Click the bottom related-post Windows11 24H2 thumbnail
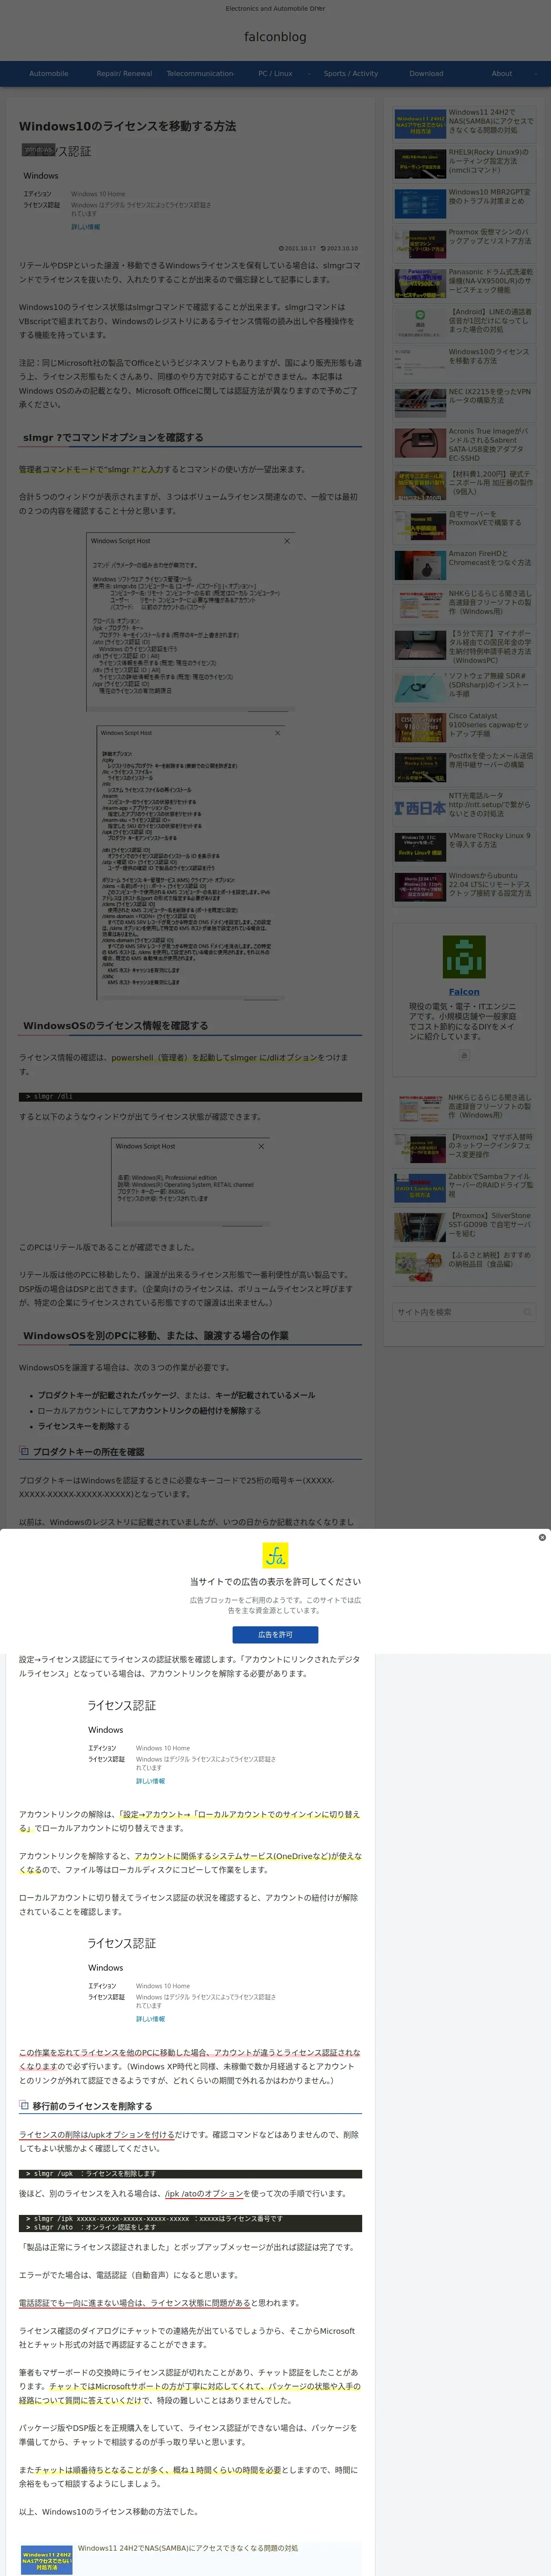This screenshot has height=2576, width=551. point(47,2560)
